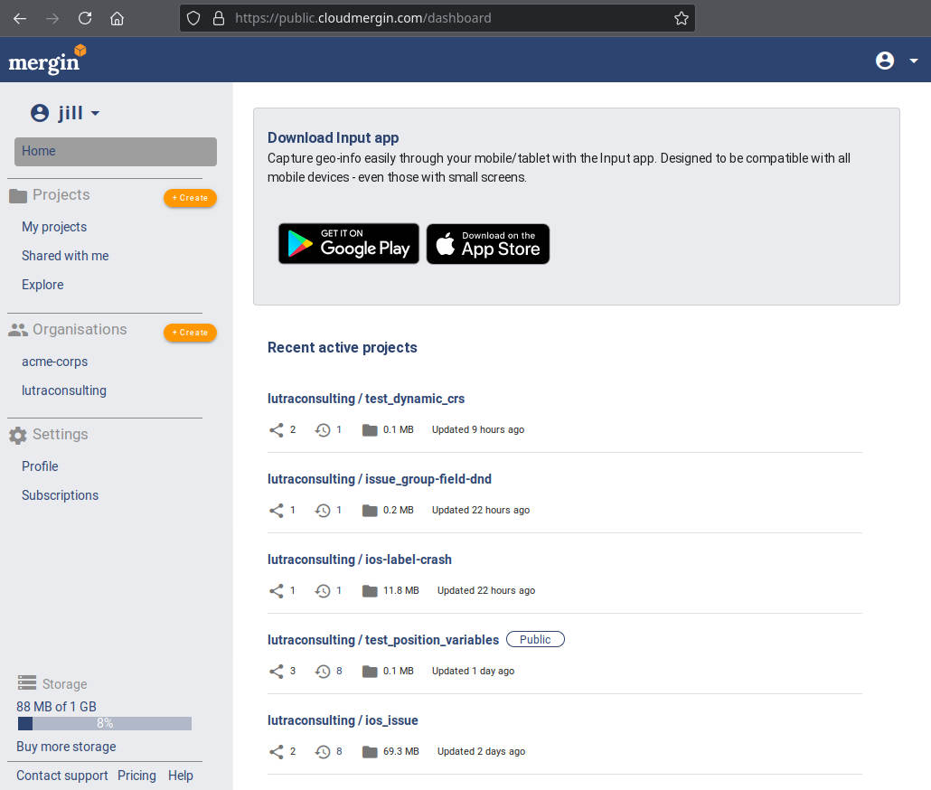
Task: Click the Organisations people icon
Action: (18, 330)
